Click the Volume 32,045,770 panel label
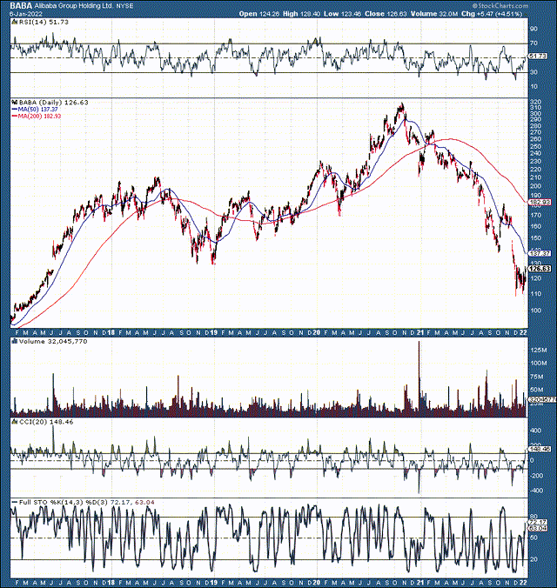 tap(53, 342)
